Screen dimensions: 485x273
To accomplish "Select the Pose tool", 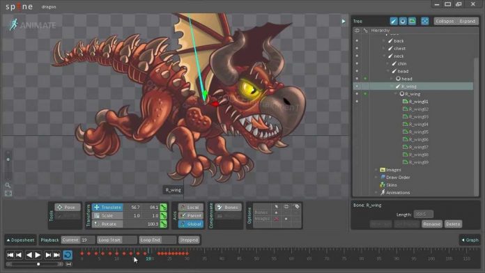I will point(68,207).
